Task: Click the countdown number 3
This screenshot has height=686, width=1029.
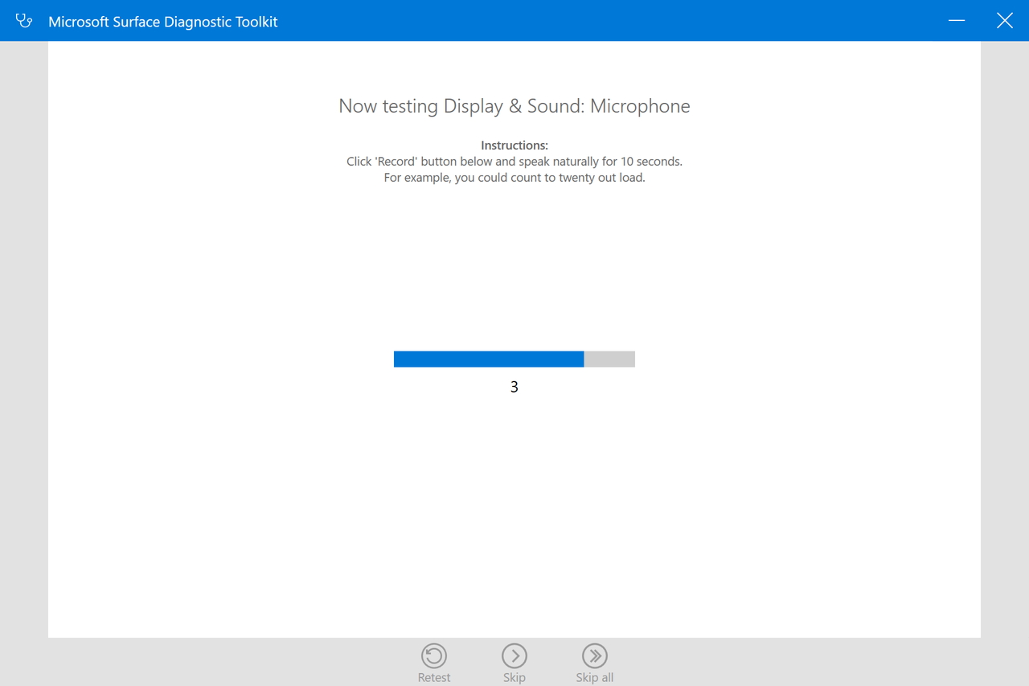Action: pos(514,387)
